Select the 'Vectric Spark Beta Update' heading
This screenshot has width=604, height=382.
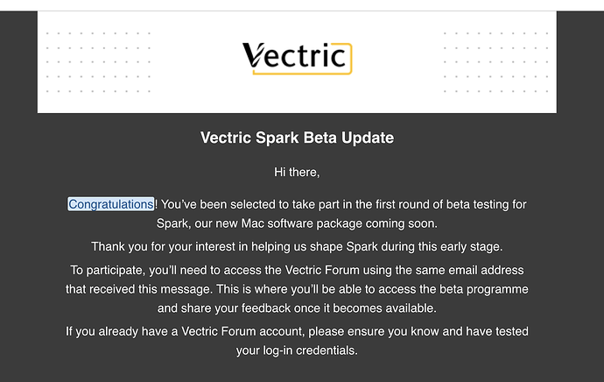tap(297, 138)
